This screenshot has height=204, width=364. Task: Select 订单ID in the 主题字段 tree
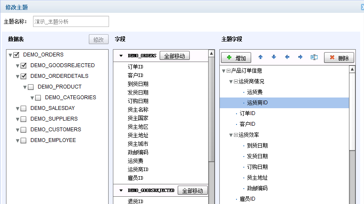(248, 113)
